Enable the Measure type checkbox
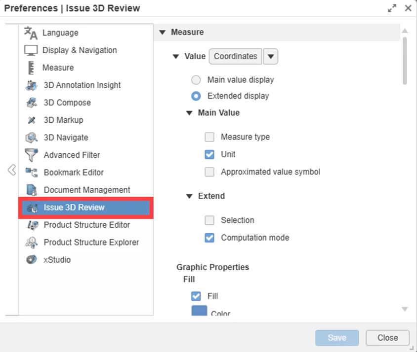The height and width of the screenshot is (352, 417). click(209, 137)
